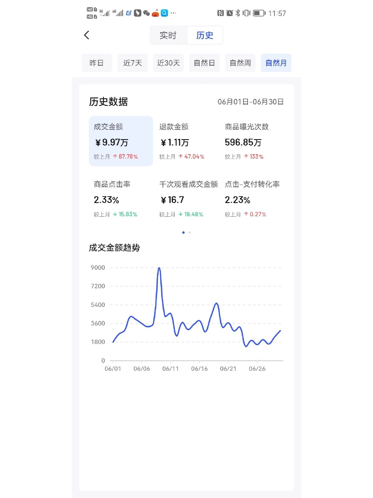373x498 pixels.
Task: Tap the 2.23% conversion value
Action: tap(237, 200)
